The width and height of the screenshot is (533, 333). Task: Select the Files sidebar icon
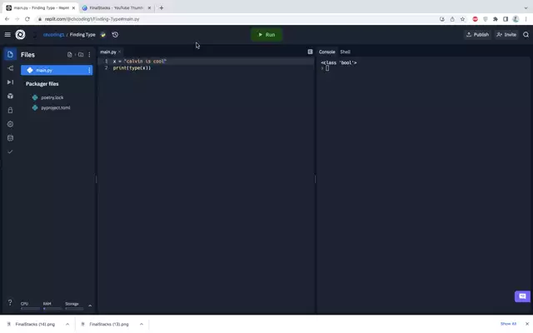(10, 54)
